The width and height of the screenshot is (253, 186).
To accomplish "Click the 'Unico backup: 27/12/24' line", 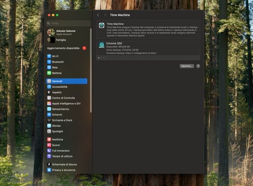I will point(122,50).
